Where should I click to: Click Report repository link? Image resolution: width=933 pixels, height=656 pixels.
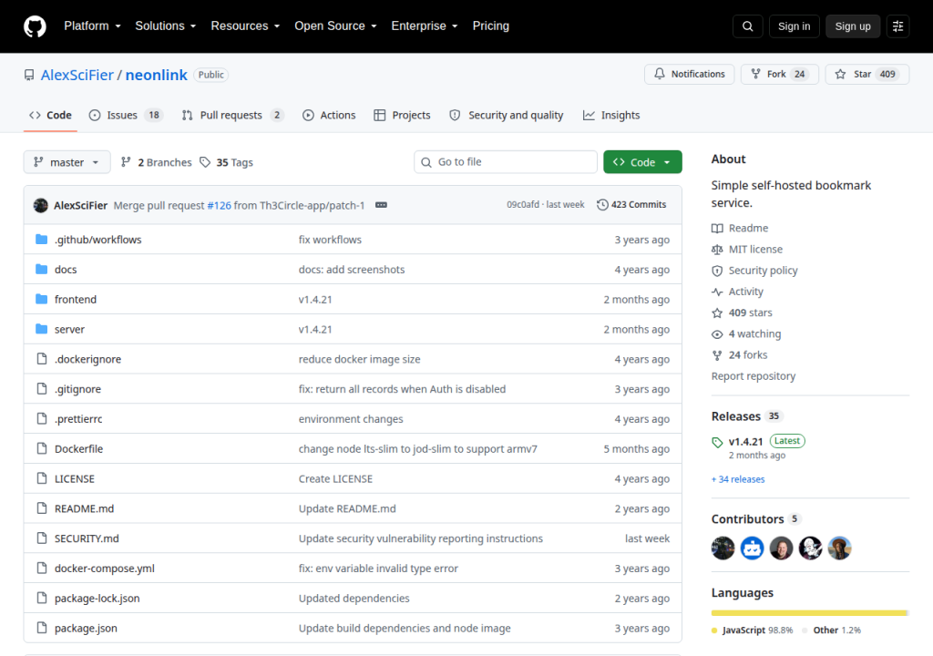point(754,376)
